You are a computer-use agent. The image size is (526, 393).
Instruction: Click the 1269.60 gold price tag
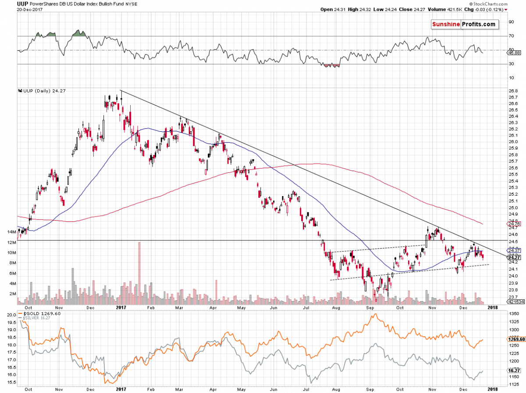pos(516,339)
